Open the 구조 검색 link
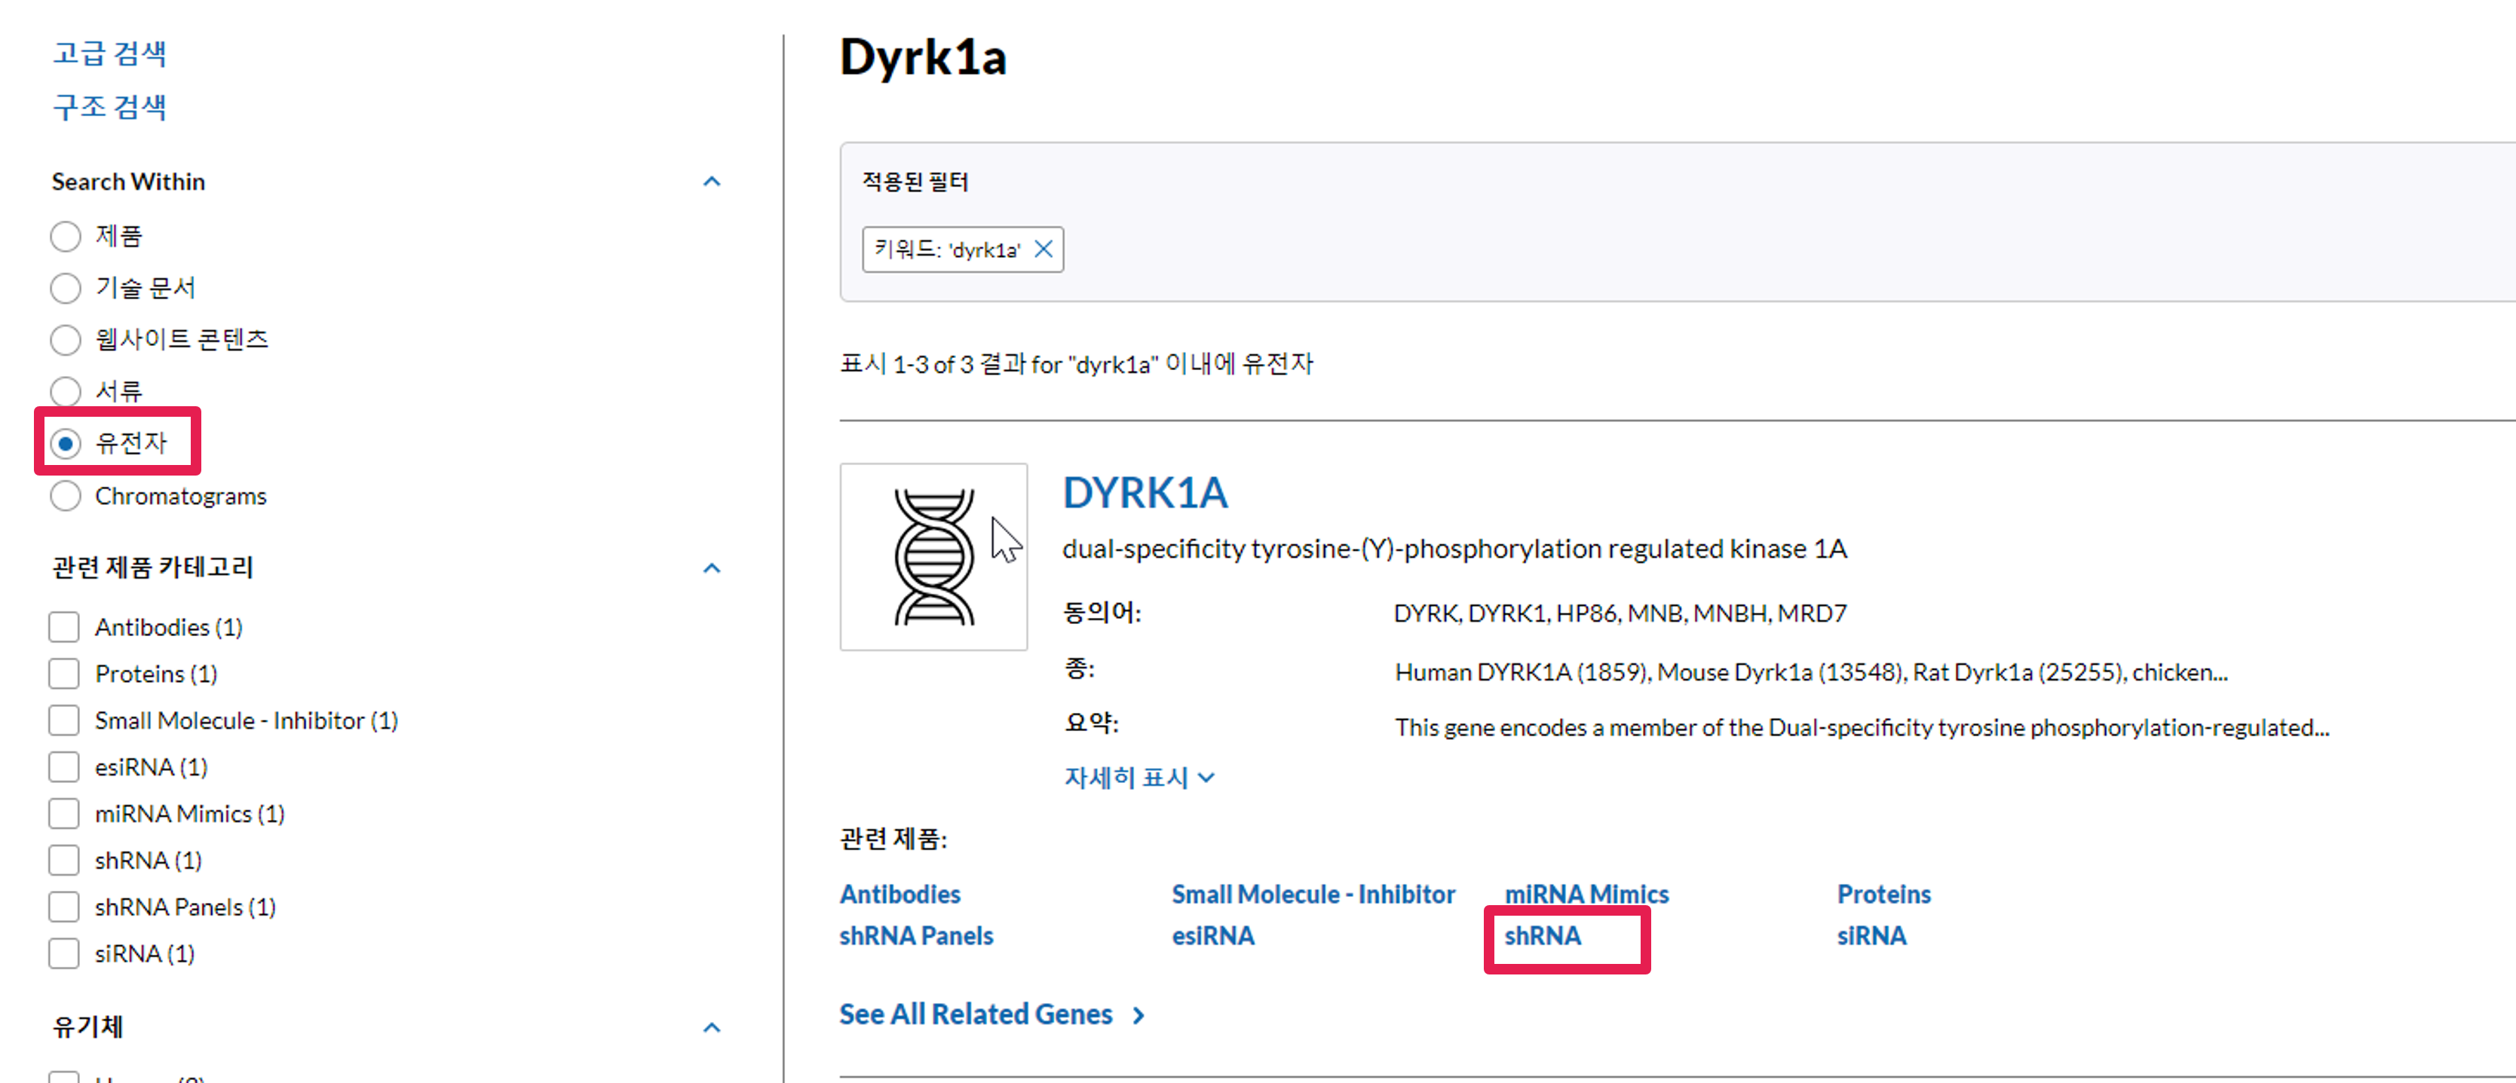The image size is (2516, 1083). tap(109, 106)
